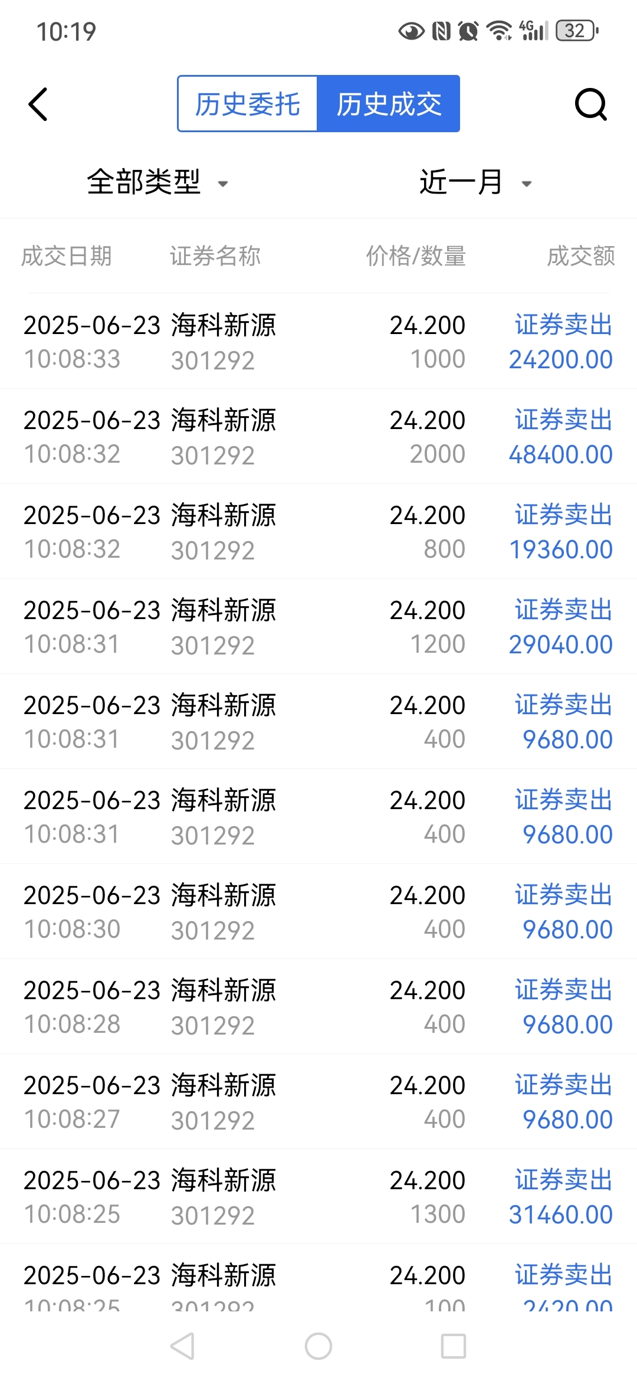The height and width of the screenshot is (1381, 637).
Task: Open trade with amount 29040.00
Action: click(x=318, y=627)
